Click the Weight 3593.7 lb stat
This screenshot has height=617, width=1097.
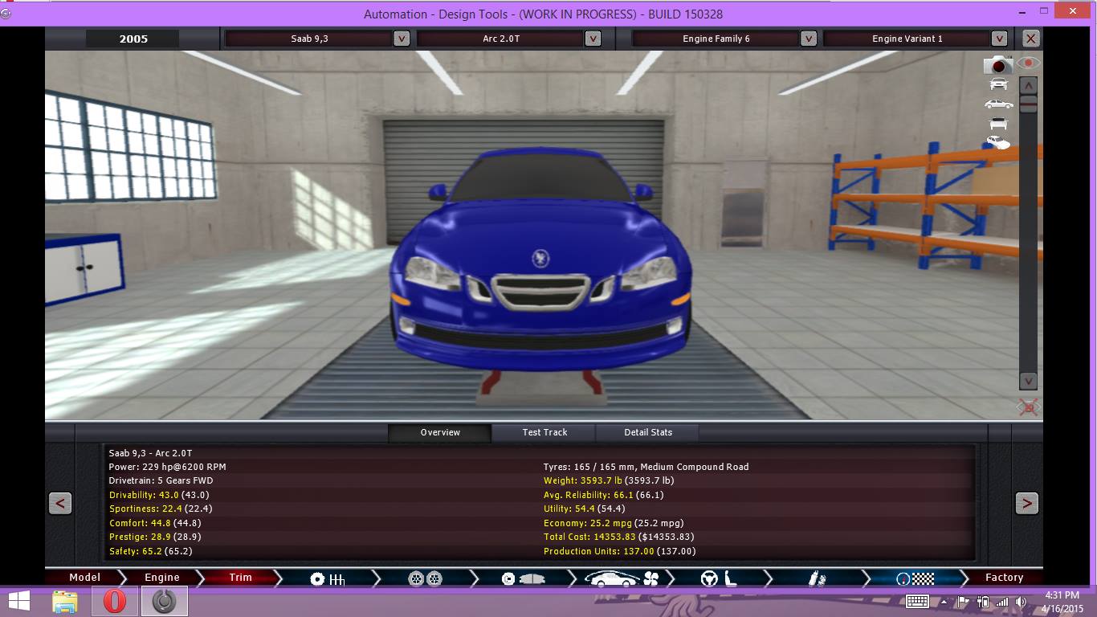click(x=609, y=480)
